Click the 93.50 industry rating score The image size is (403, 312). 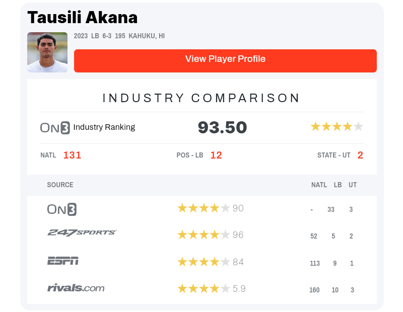click(222, 128)
